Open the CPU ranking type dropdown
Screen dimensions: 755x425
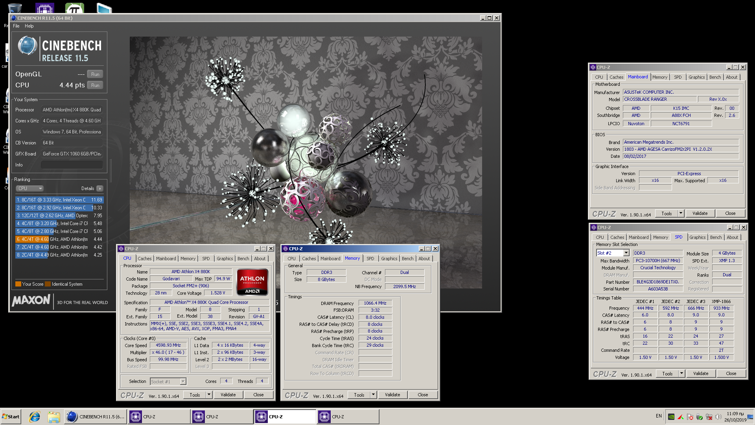pos(30,188)
